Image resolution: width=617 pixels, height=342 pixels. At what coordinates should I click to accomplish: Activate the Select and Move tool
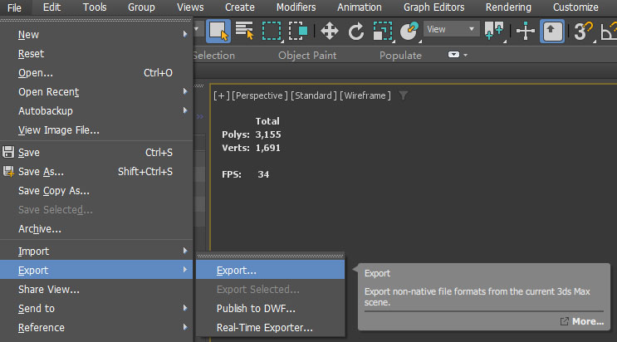pos(330,31)
